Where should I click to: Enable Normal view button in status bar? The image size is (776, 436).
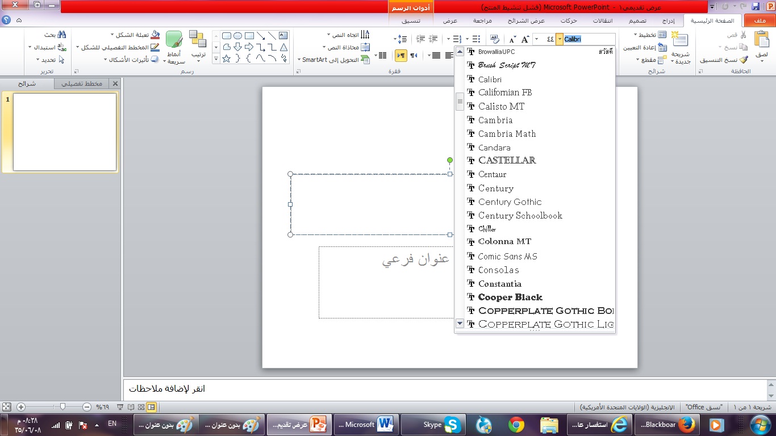click(152, 407)
